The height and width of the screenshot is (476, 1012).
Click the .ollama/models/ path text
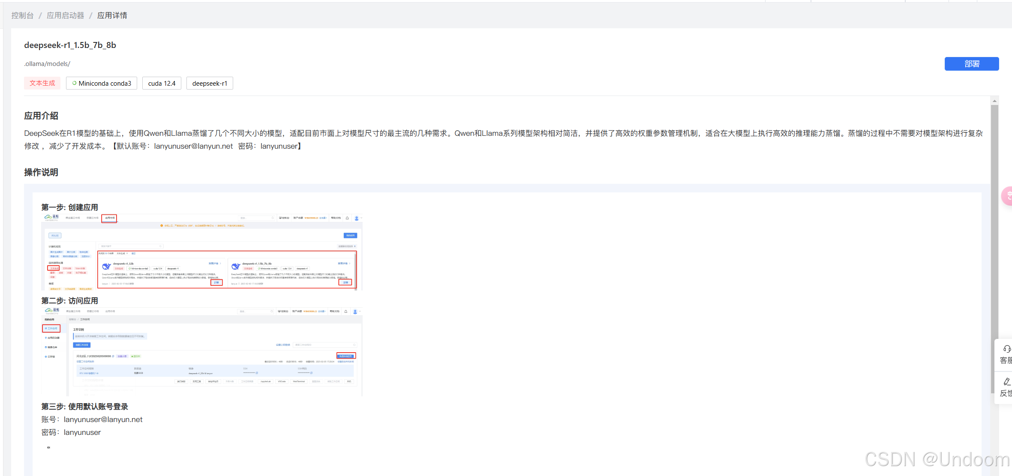47,64
